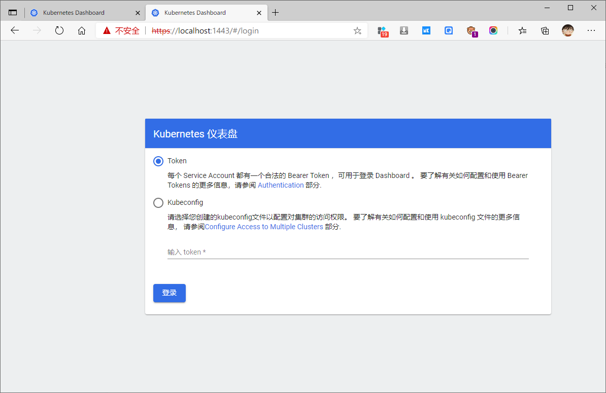Go back to the previous page

click(x=15, y=30)
